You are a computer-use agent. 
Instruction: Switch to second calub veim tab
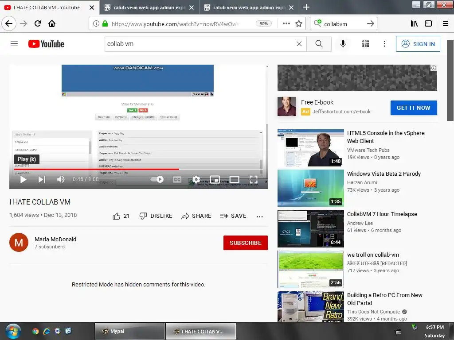(x=149, y=8)
